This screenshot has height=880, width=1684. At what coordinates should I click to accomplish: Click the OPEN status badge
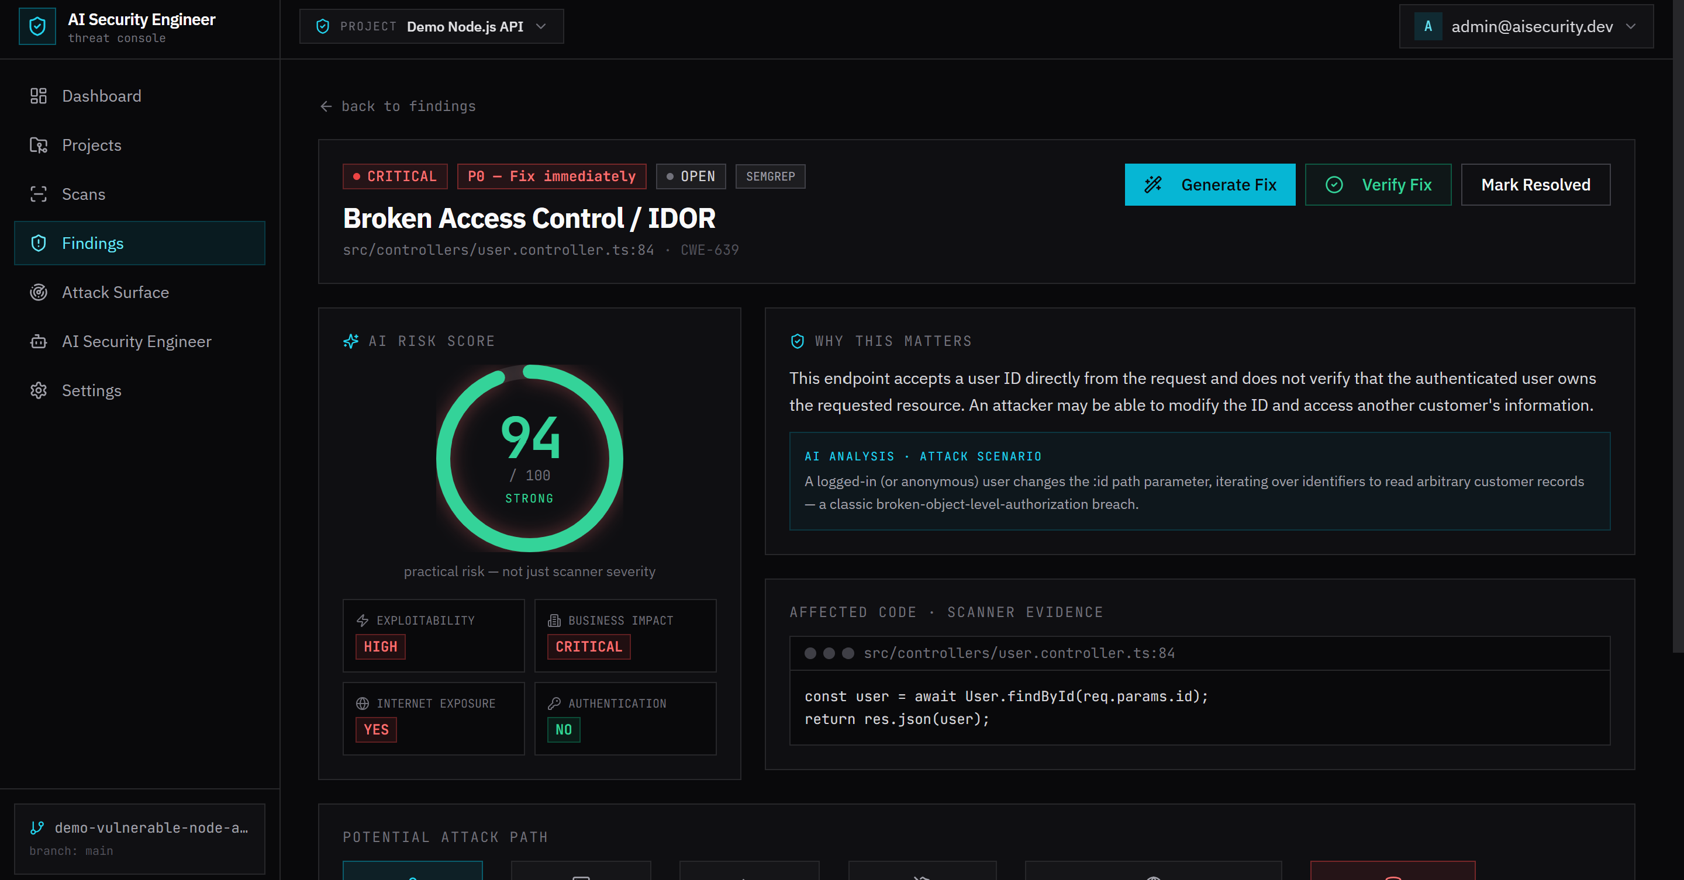(691, 176)
